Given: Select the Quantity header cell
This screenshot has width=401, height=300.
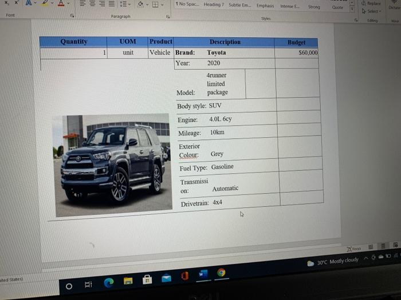Looking at the screenshot, I should coord(74,42).
